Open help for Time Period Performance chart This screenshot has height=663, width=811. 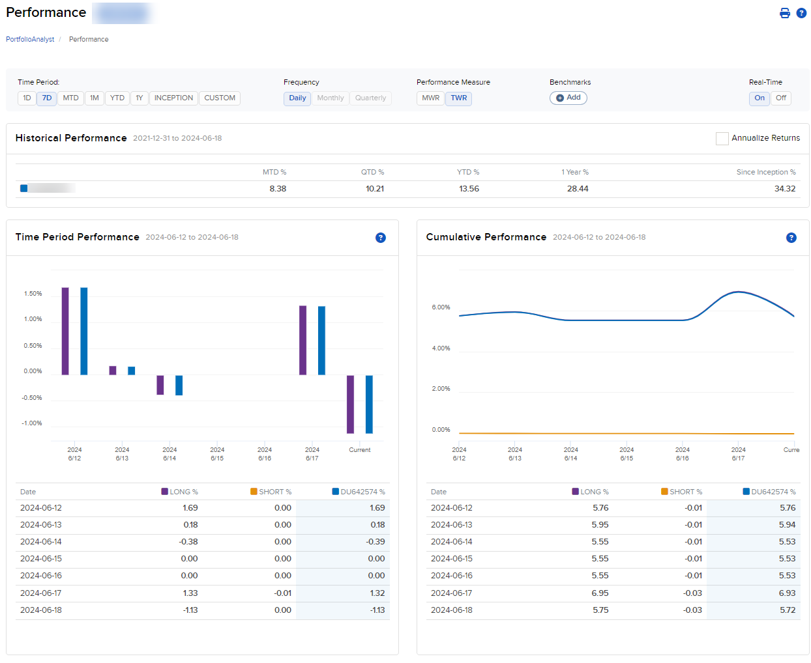pyautogui.click(x=381, y=238)
